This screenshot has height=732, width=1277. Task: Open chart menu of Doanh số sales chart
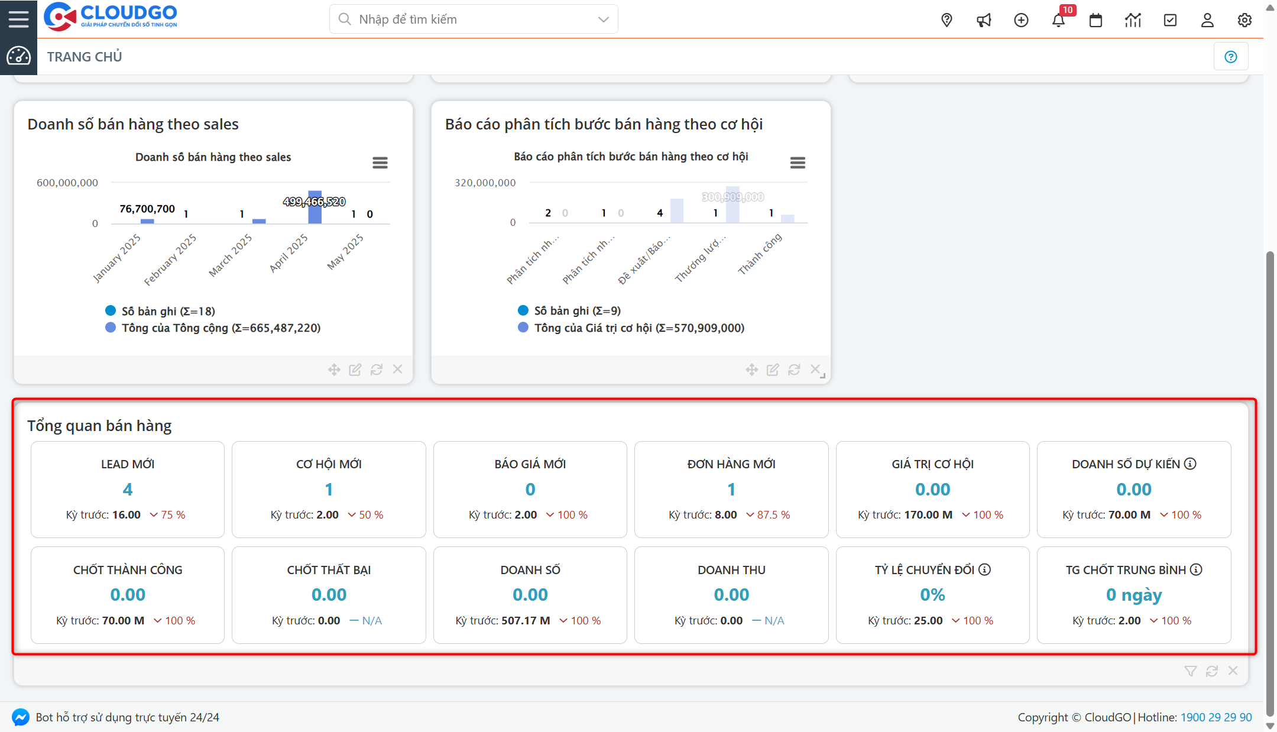click(x=380, y=163)
